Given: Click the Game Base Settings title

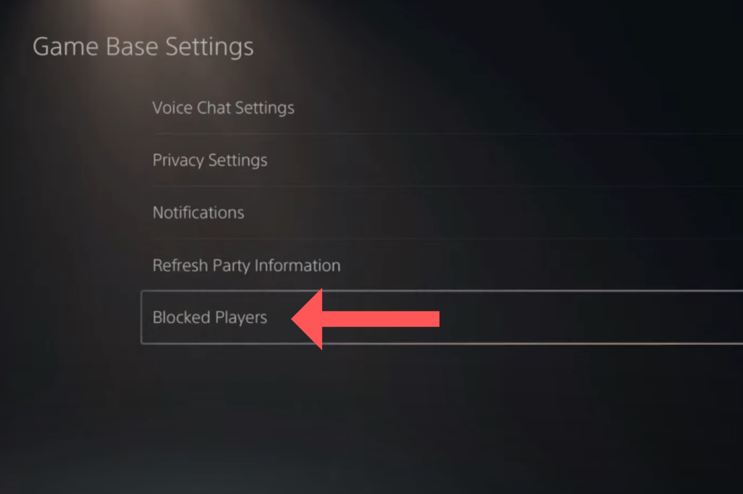Looking at the screenshot, I should (x=143, y=46).
